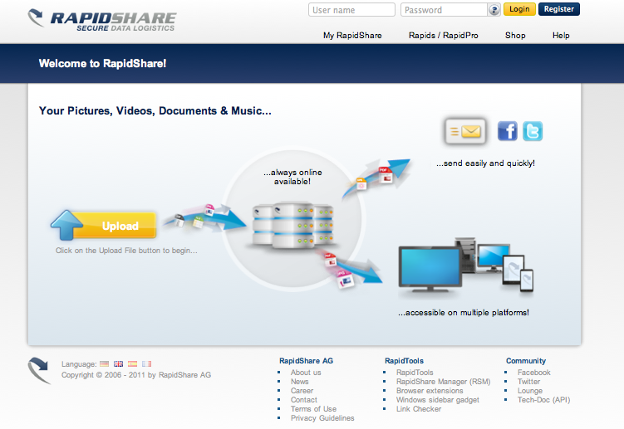Open the Terms of Use link

(313, 409)
